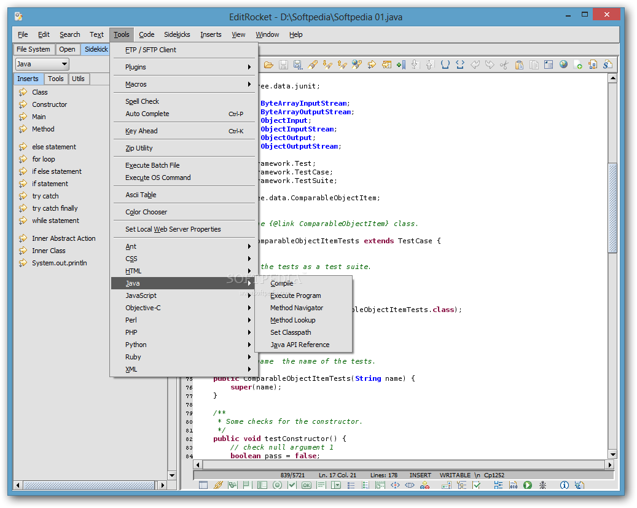Expand the HTML submenu
Image resolution: width=637 pixels, height=508 pixels.
(184, 271)
